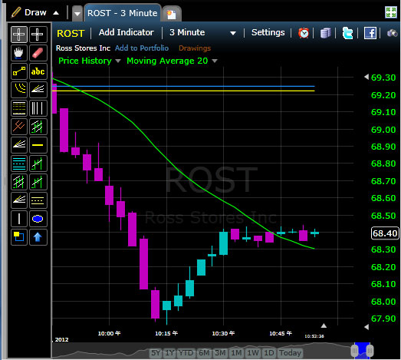Screen dimensions: 401x360
Task: Click the arrow beside the 69.30 price
Action: pyautogui.click(x=366, y=77)
